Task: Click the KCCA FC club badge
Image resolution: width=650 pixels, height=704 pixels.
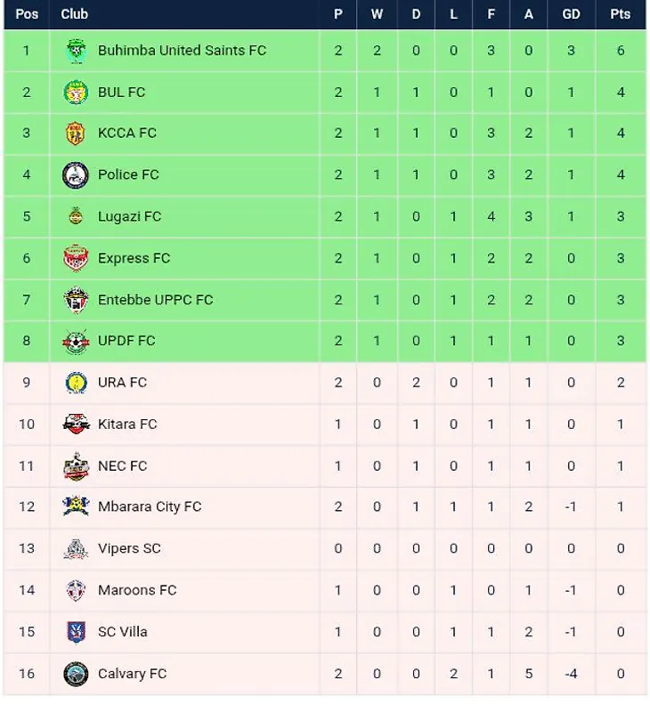Action: 76,134
